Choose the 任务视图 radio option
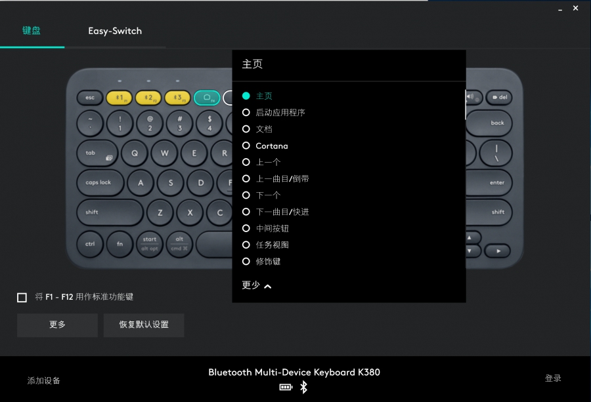The image size is (591, 402). (246, 245)
